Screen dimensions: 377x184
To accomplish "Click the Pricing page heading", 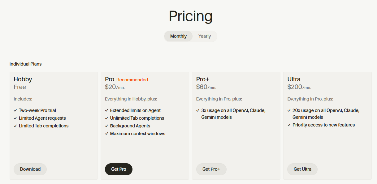I will [x=190, y=16].
